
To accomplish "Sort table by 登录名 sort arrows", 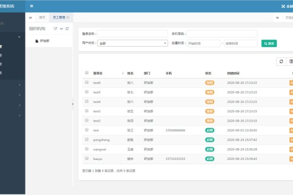I will pos(123,73).
